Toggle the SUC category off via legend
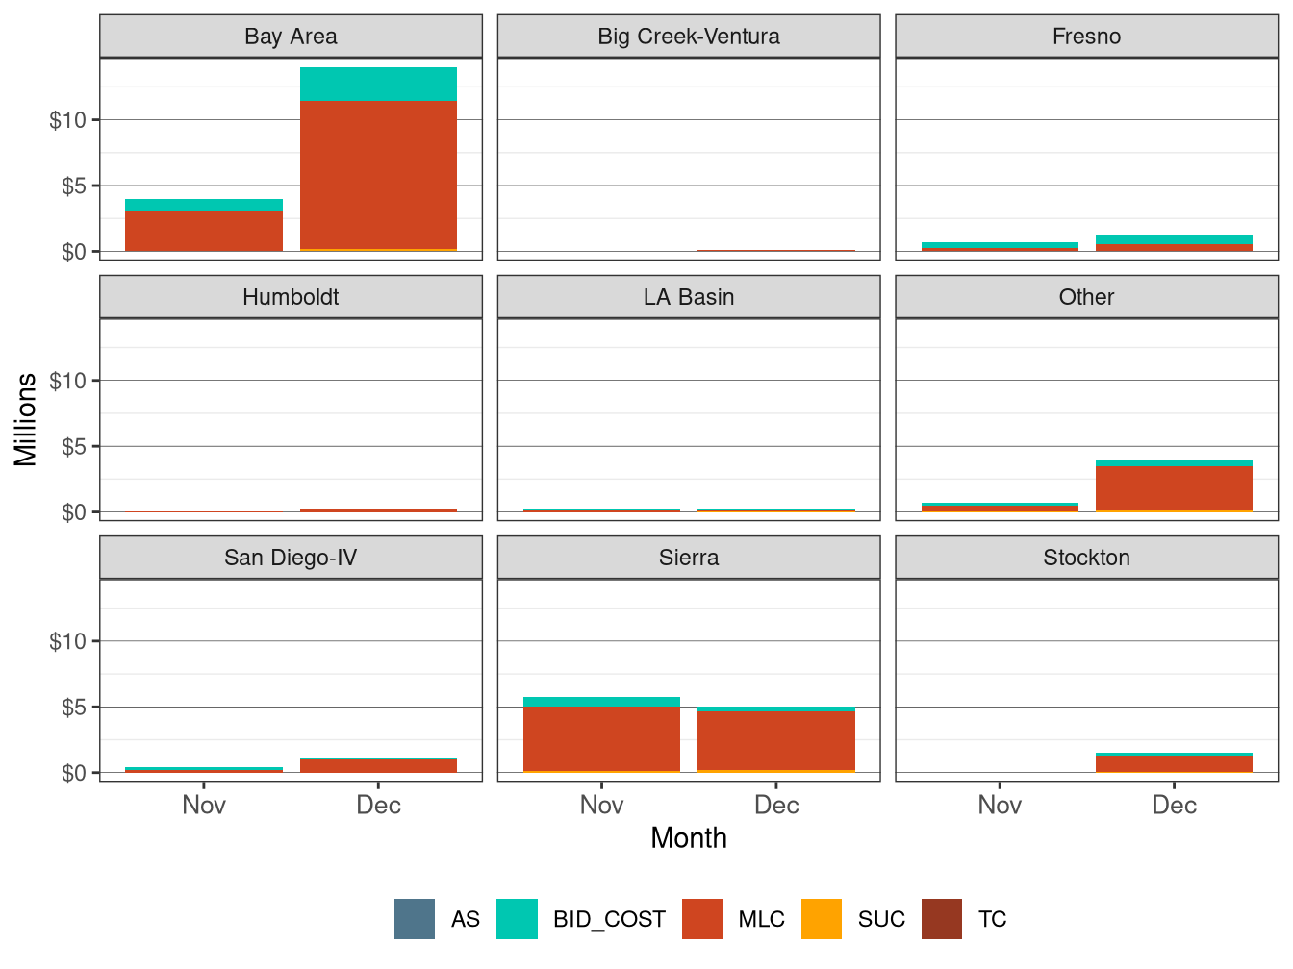Viewport: 1293px width, 969px height. pos(823,918)
